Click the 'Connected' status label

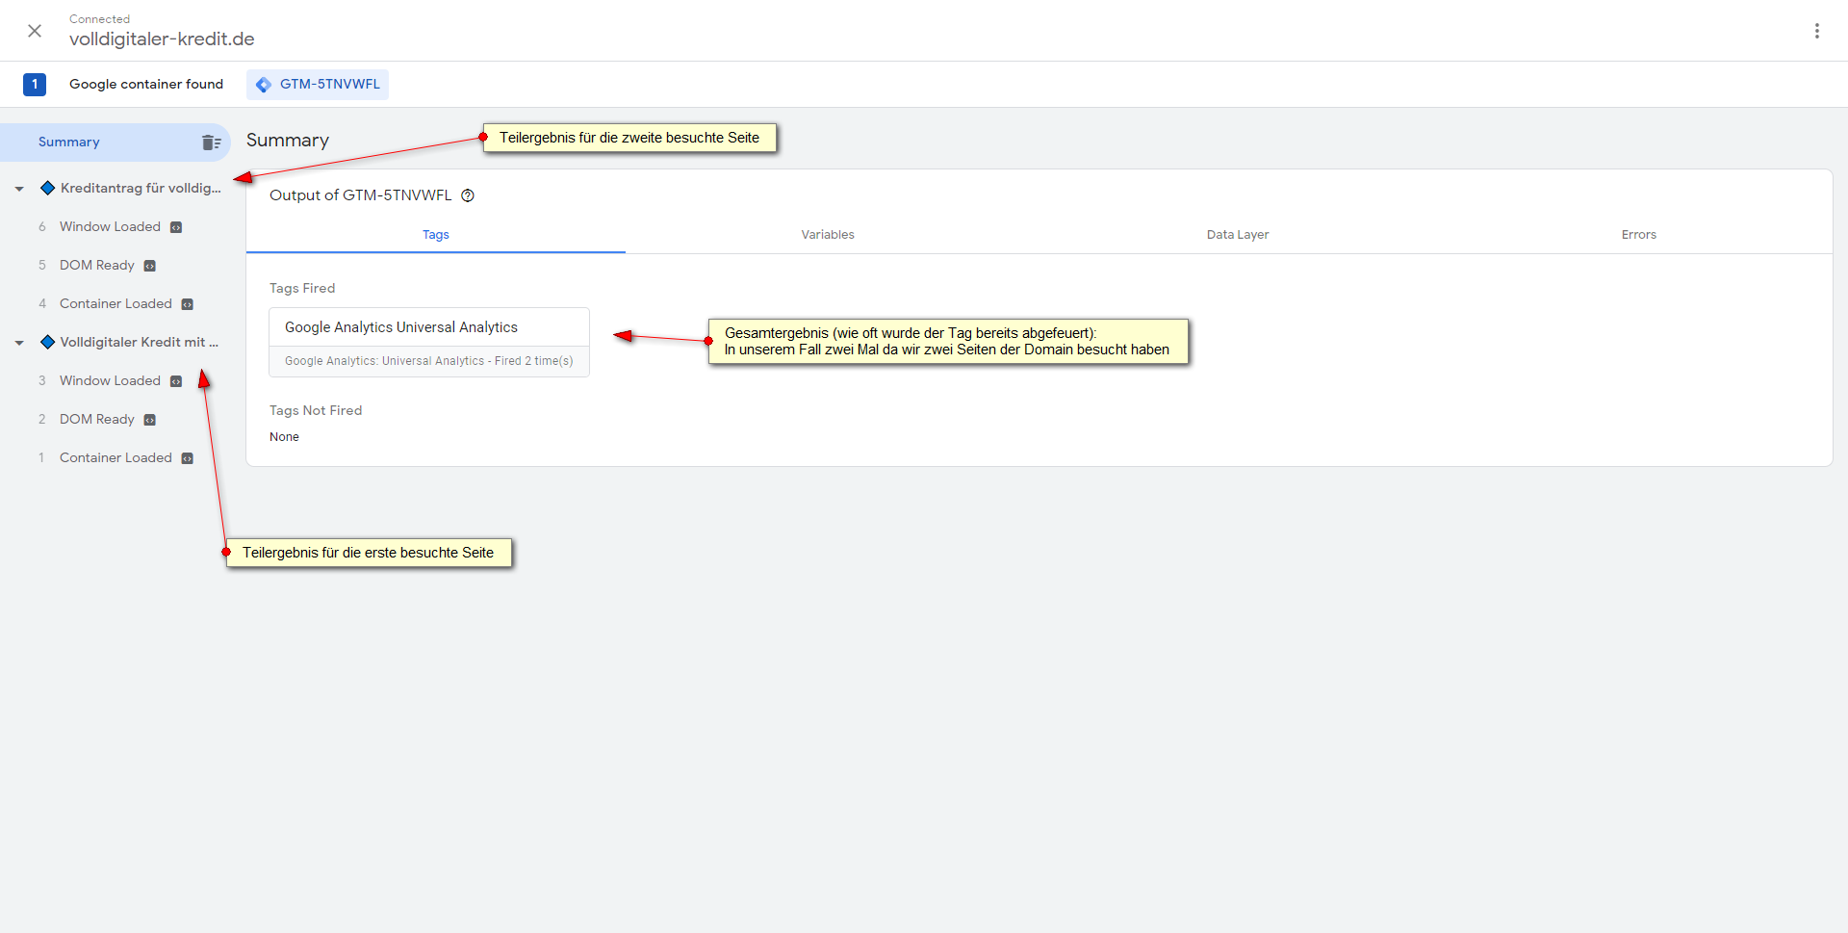(x=99, y=19)
